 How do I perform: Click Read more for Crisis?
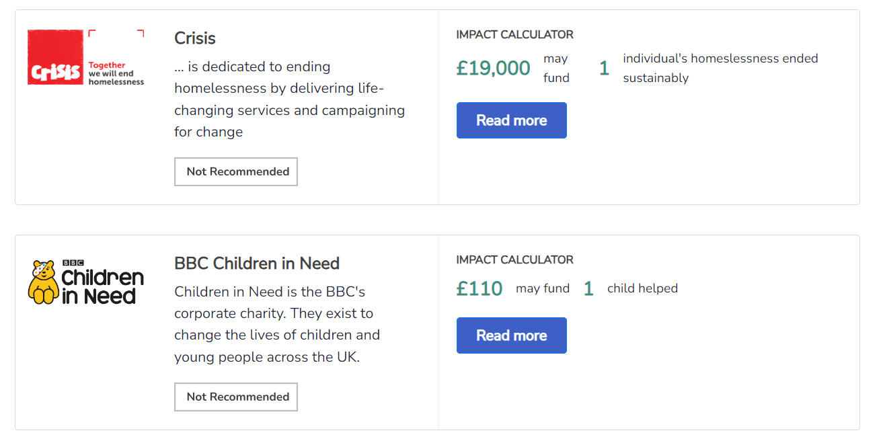click(511, 120)
